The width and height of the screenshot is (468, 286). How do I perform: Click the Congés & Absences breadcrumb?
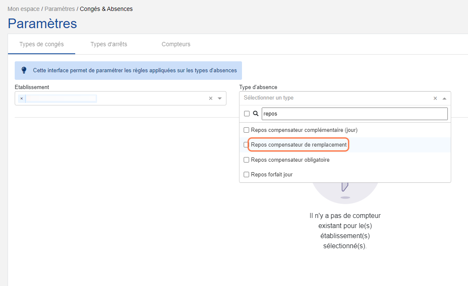[106, 9]
